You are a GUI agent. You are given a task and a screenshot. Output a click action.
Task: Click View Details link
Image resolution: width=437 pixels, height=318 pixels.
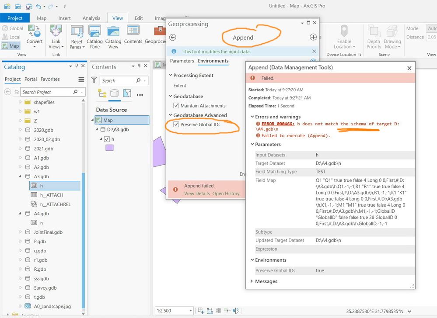tap(197, 194)
